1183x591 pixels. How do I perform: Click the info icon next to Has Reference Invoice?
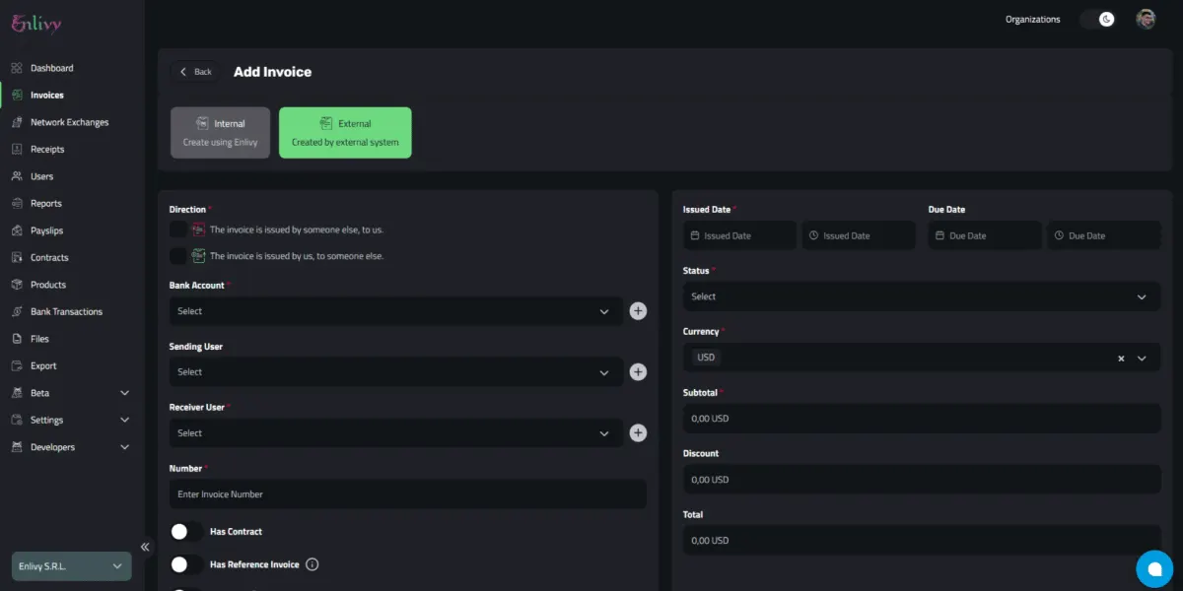313,564
